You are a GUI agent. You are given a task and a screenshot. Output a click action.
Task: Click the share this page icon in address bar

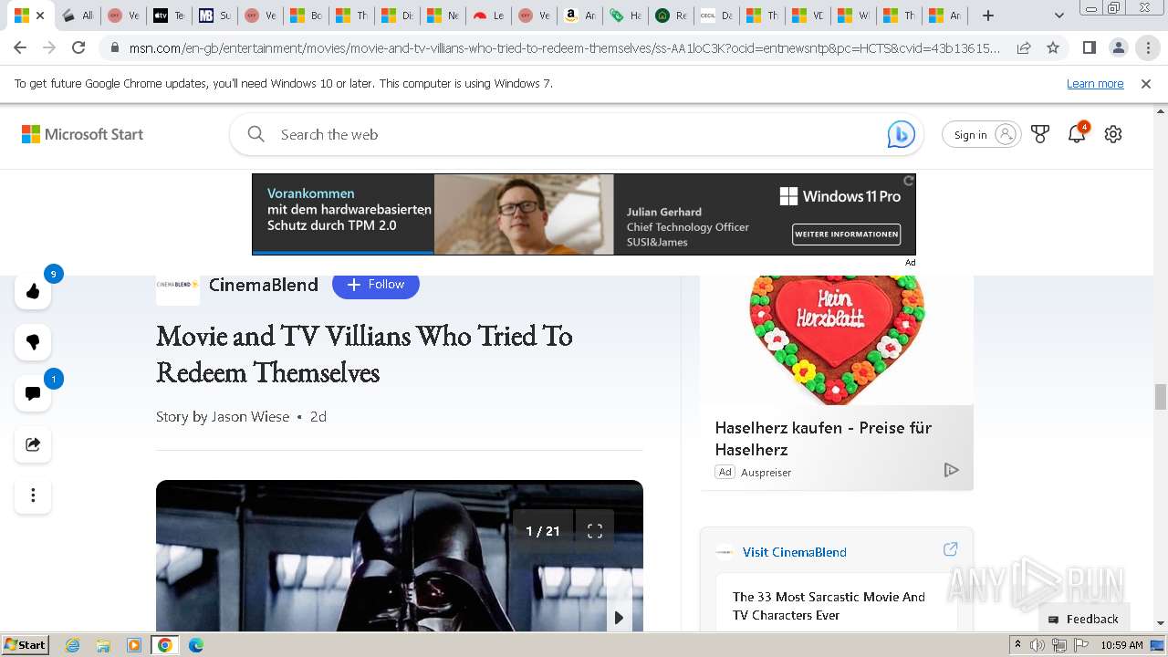tap(1024, 47)
